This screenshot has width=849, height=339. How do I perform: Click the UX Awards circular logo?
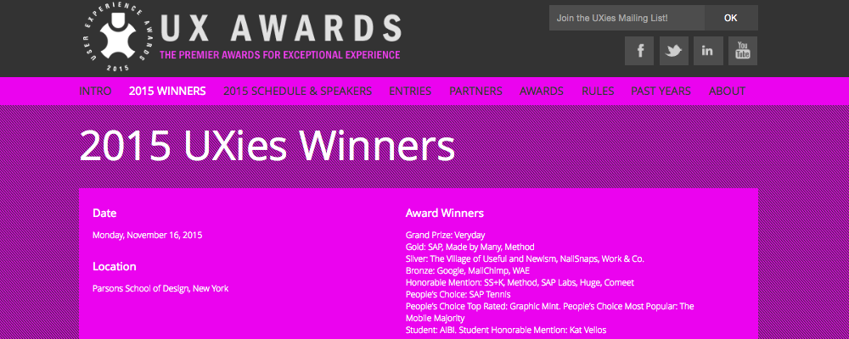click(118, 36)
